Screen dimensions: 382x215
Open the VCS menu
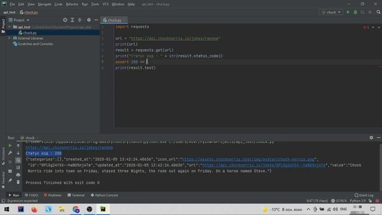click(x=106, y=4)
